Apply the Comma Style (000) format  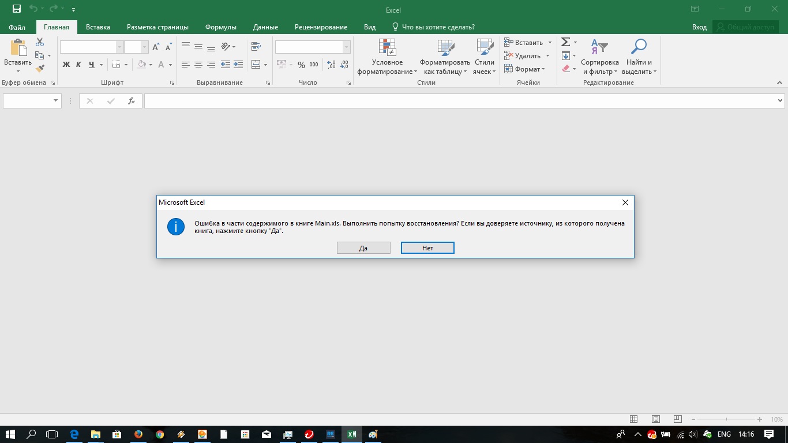point(314,65)
